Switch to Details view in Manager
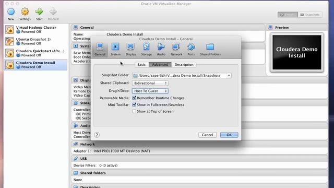334x188 pixels. click(x=288, y=15)
